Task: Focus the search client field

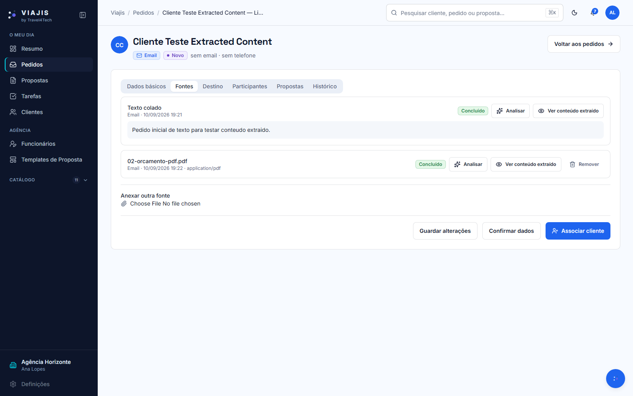Action: coord(474,13)
